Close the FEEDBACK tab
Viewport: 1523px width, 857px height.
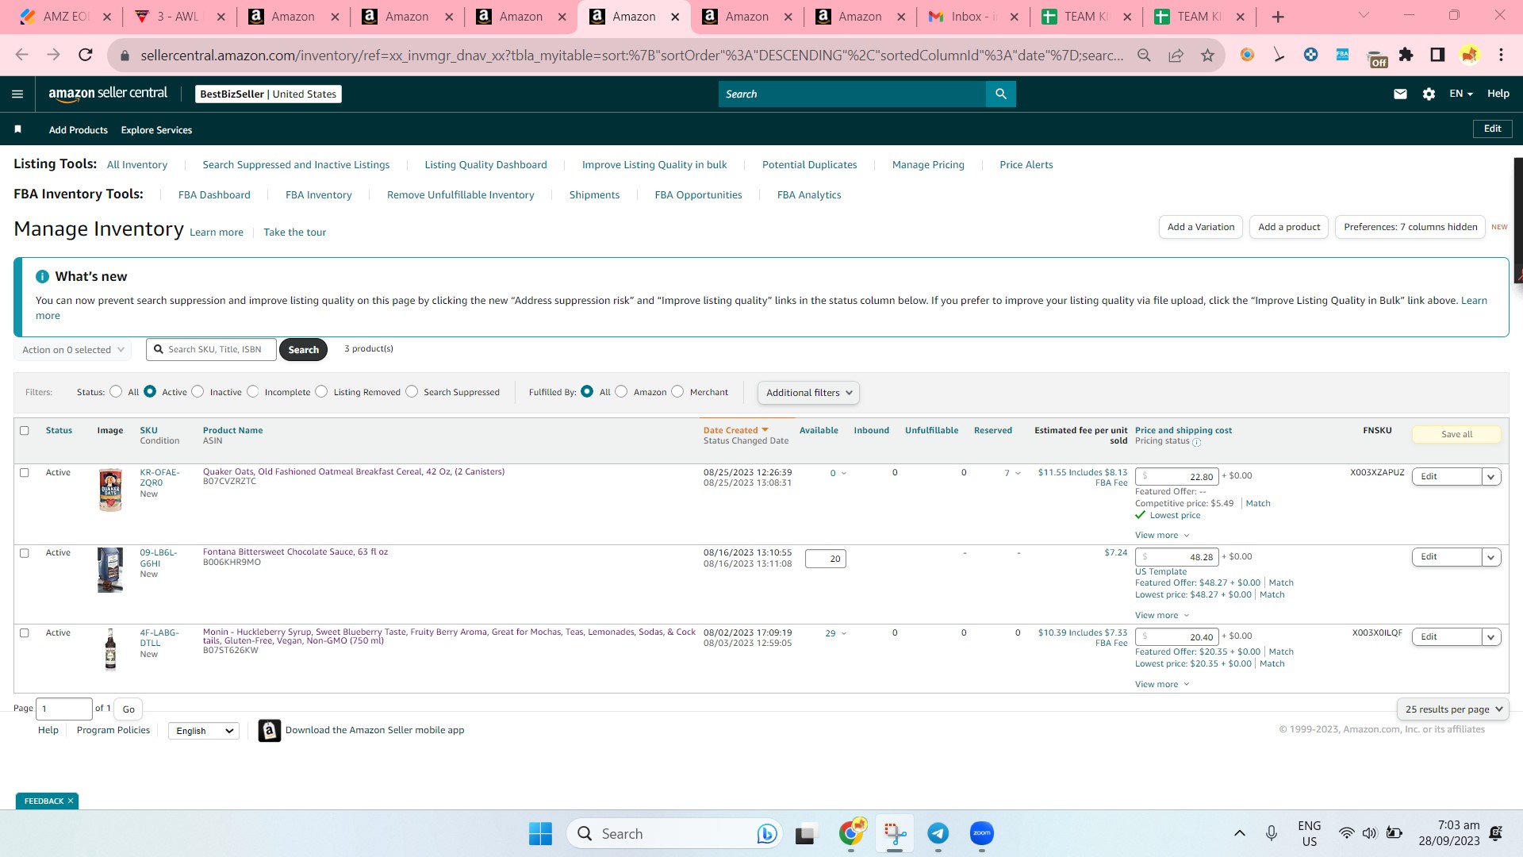point(71,801)
